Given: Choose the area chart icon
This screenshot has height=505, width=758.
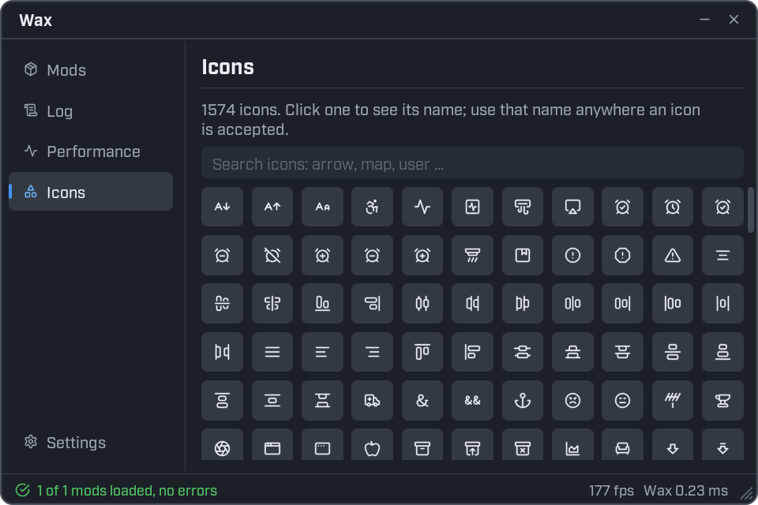Looking at the screenshot, I should coord(572,444).
